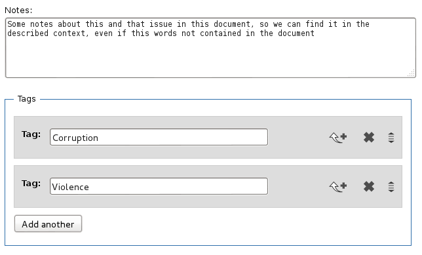Remove the Violence tag

pyautogui.click(x=369, y=186)
